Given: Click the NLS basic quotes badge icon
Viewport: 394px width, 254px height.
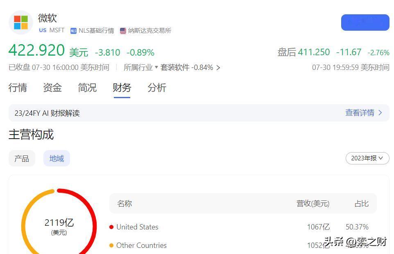Looking at the screenshot, I should point(73,31).
